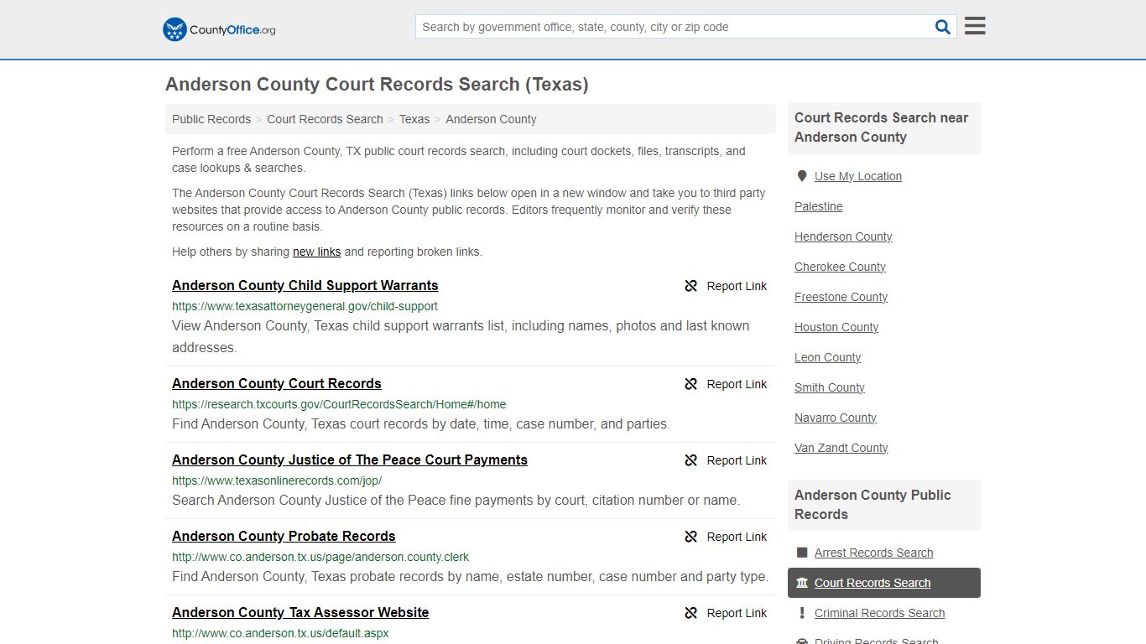This screenshot has width=1146, height=644.
Task: Open Henderson County link
Action: click(843, 236)
